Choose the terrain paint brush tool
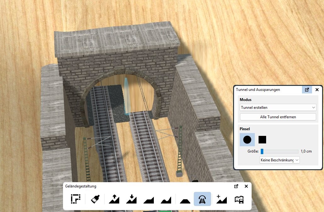Image resolution: width=324 pixels, height=212 pixels. tap(95, 199)
